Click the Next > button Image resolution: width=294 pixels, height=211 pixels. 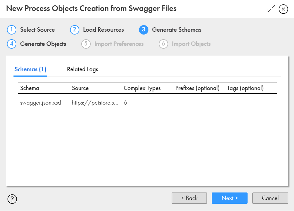(230, 198)
